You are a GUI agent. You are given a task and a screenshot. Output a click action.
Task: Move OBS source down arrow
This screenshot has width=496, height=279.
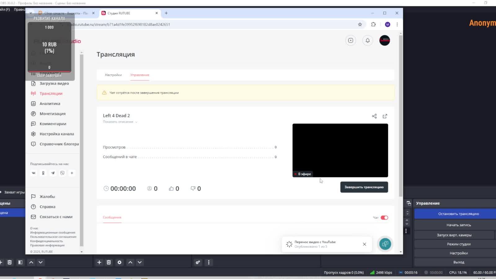pyautogui.click(x=140, y=262)
